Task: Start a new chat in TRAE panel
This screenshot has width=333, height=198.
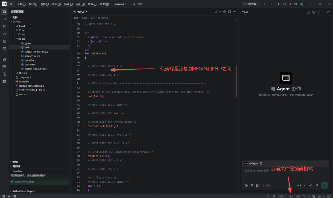Action: click(308, 12)
